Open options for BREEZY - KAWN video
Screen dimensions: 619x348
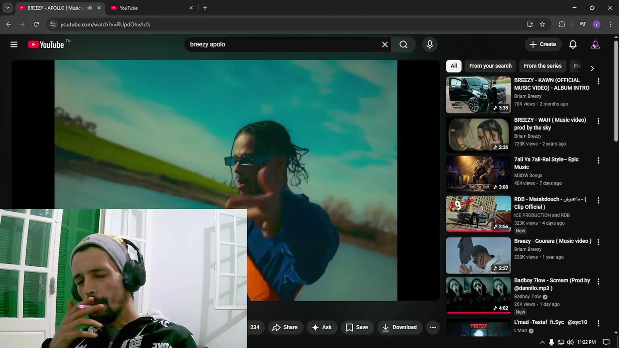tap(598, 81)
